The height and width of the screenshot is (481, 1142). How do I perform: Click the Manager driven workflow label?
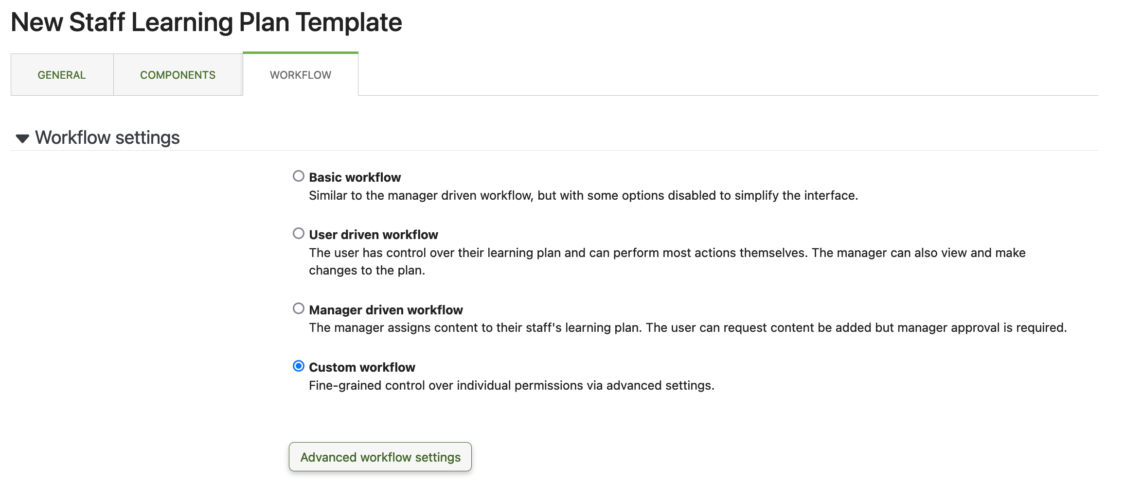tap(386, 310)
